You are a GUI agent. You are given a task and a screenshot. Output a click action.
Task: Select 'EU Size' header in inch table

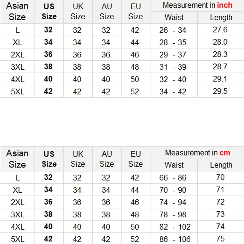[x=135, y=11]
